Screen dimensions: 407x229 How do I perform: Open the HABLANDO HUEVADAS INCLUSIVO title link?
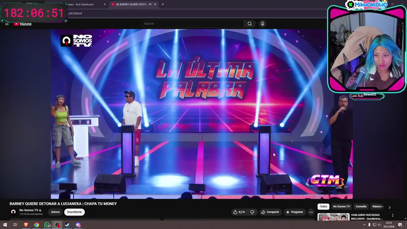pyautogui.click(x=367, y=217)
